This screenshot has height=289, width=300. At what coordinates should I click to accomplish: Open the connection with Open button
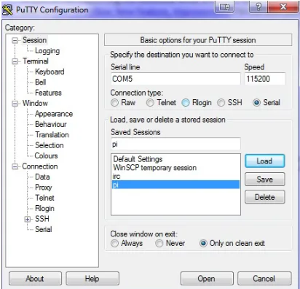(207, 279)
